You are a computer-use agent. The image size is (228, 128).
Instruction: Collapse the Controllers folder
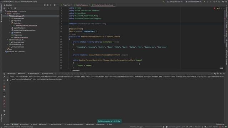[10, 23]
